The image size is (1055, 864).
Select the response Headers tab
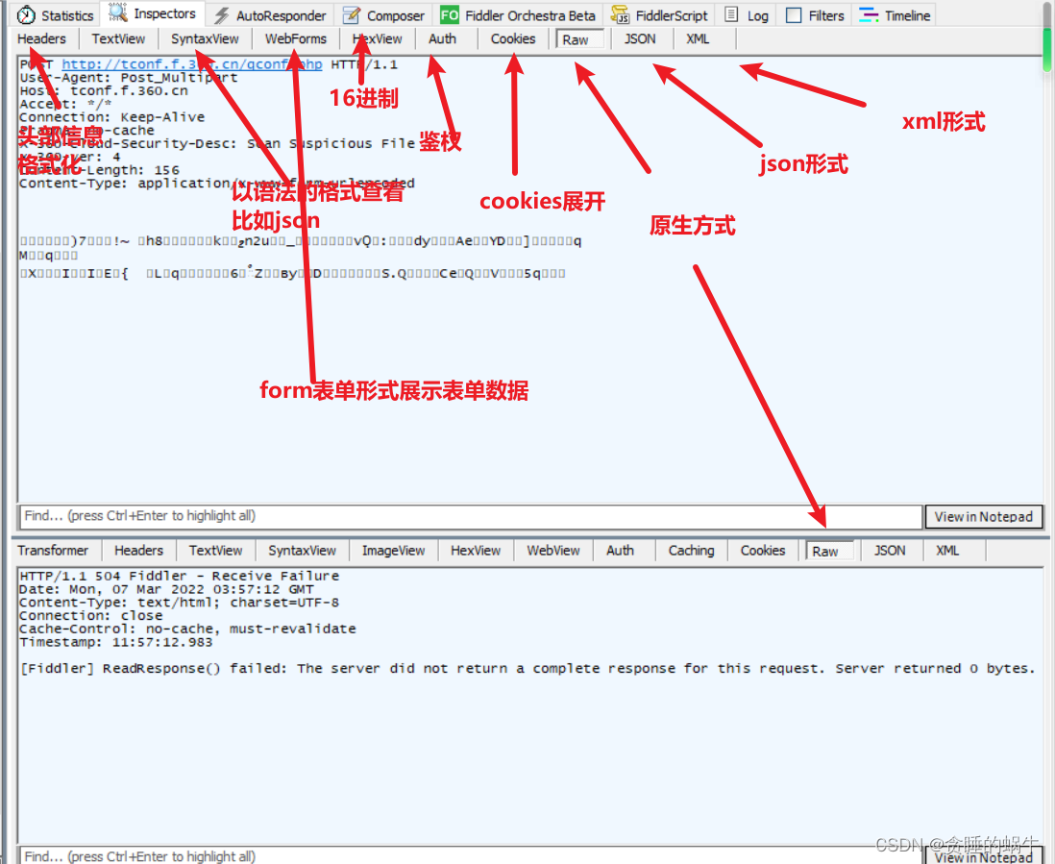tap(138, 551)
